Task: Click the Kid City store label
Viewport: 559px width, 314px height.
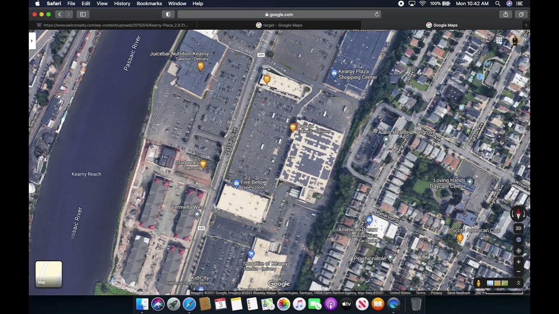Action: [200, 278]
